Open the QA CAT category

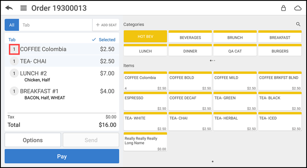point(235,50)
